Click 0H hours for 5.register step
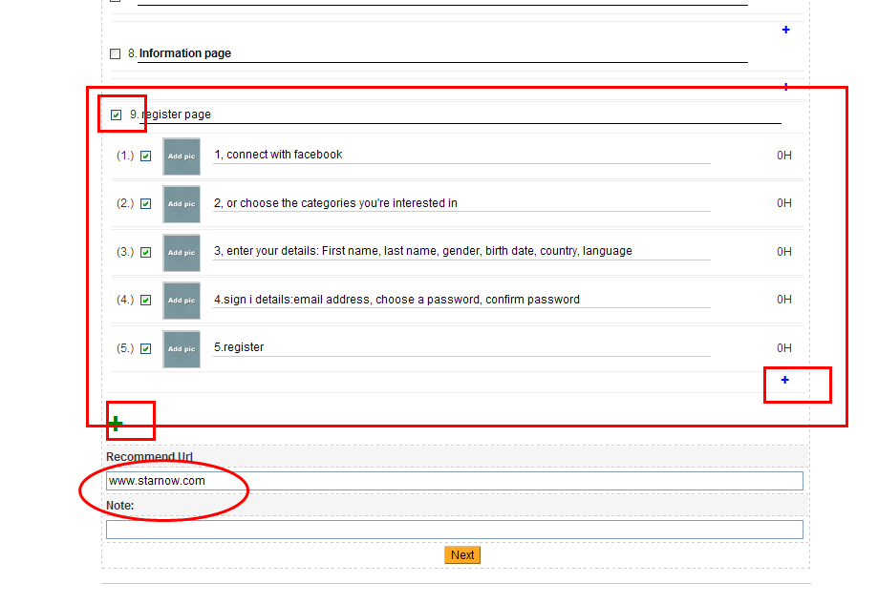This screenshot has width=878, height=604. pyautogui.click(x=784, y=348)
